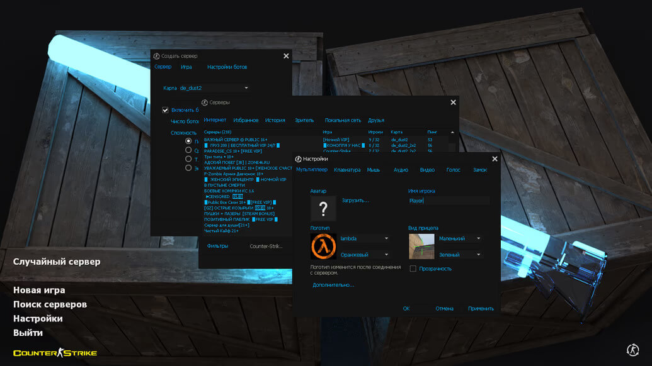Expand the lambda logo type dropdown
The height and width of the screenshot is (366, 652).
tap(364, 239)
